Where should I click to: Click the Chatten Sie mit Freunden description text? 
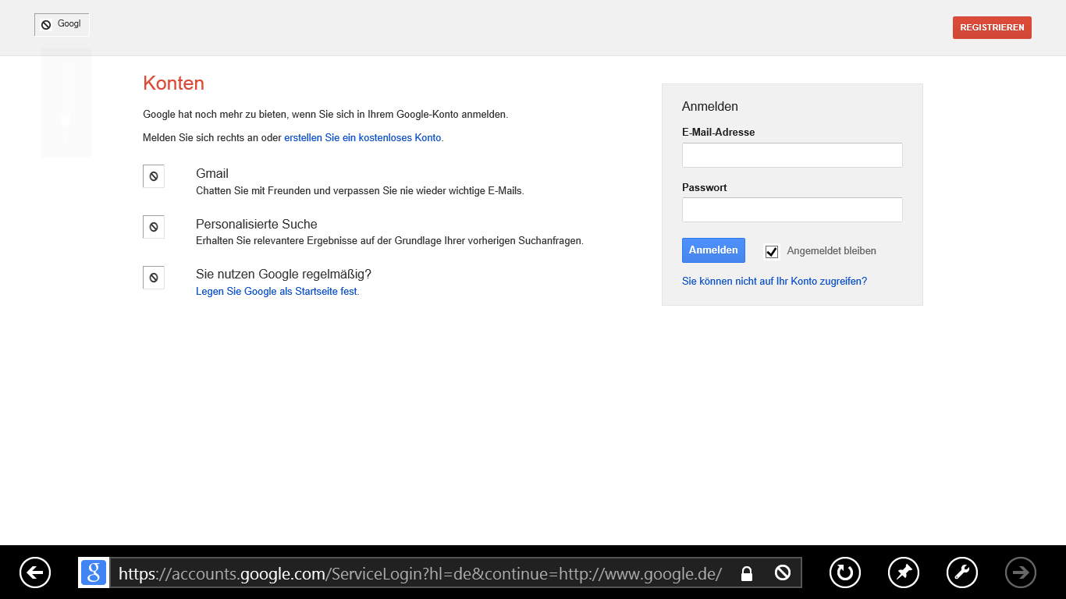(x=360, y=190)
